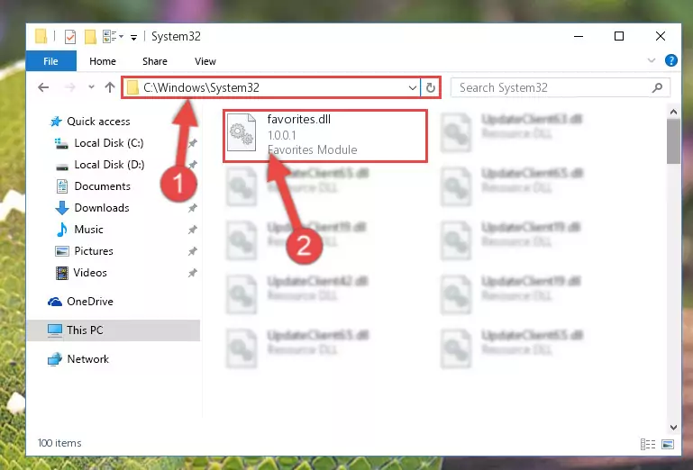This screenshot has height=470, width=693.
Task: Switch to the Home ribbon tab
Action: (103, 61)
